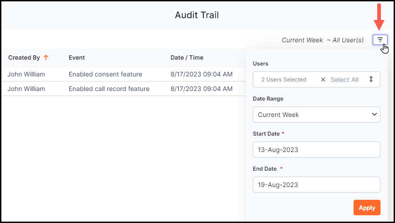Click the Audit Trail page title
Viewport: 395px width, 223px height.
pos(197,15)
